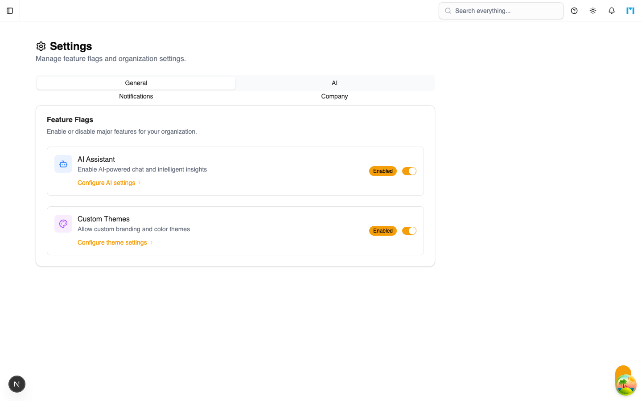Viewport: 642px width, 401px height.
Task: Click the AI Assistant Enabled badge
Action: point(383,171)
